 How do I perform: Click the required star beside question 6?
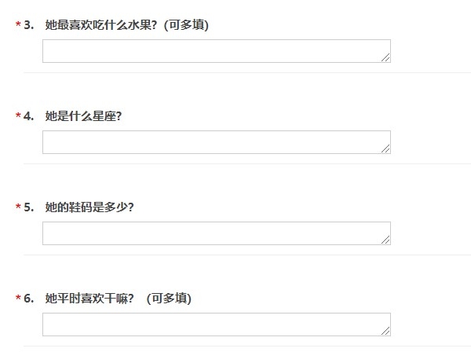click(18, 299)
